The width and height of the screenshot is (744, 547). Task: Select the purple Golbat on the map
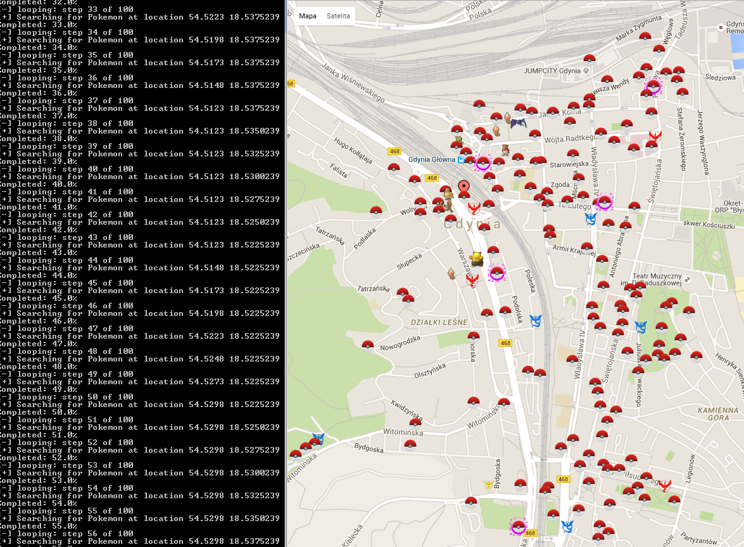click(x=518, y=123)
